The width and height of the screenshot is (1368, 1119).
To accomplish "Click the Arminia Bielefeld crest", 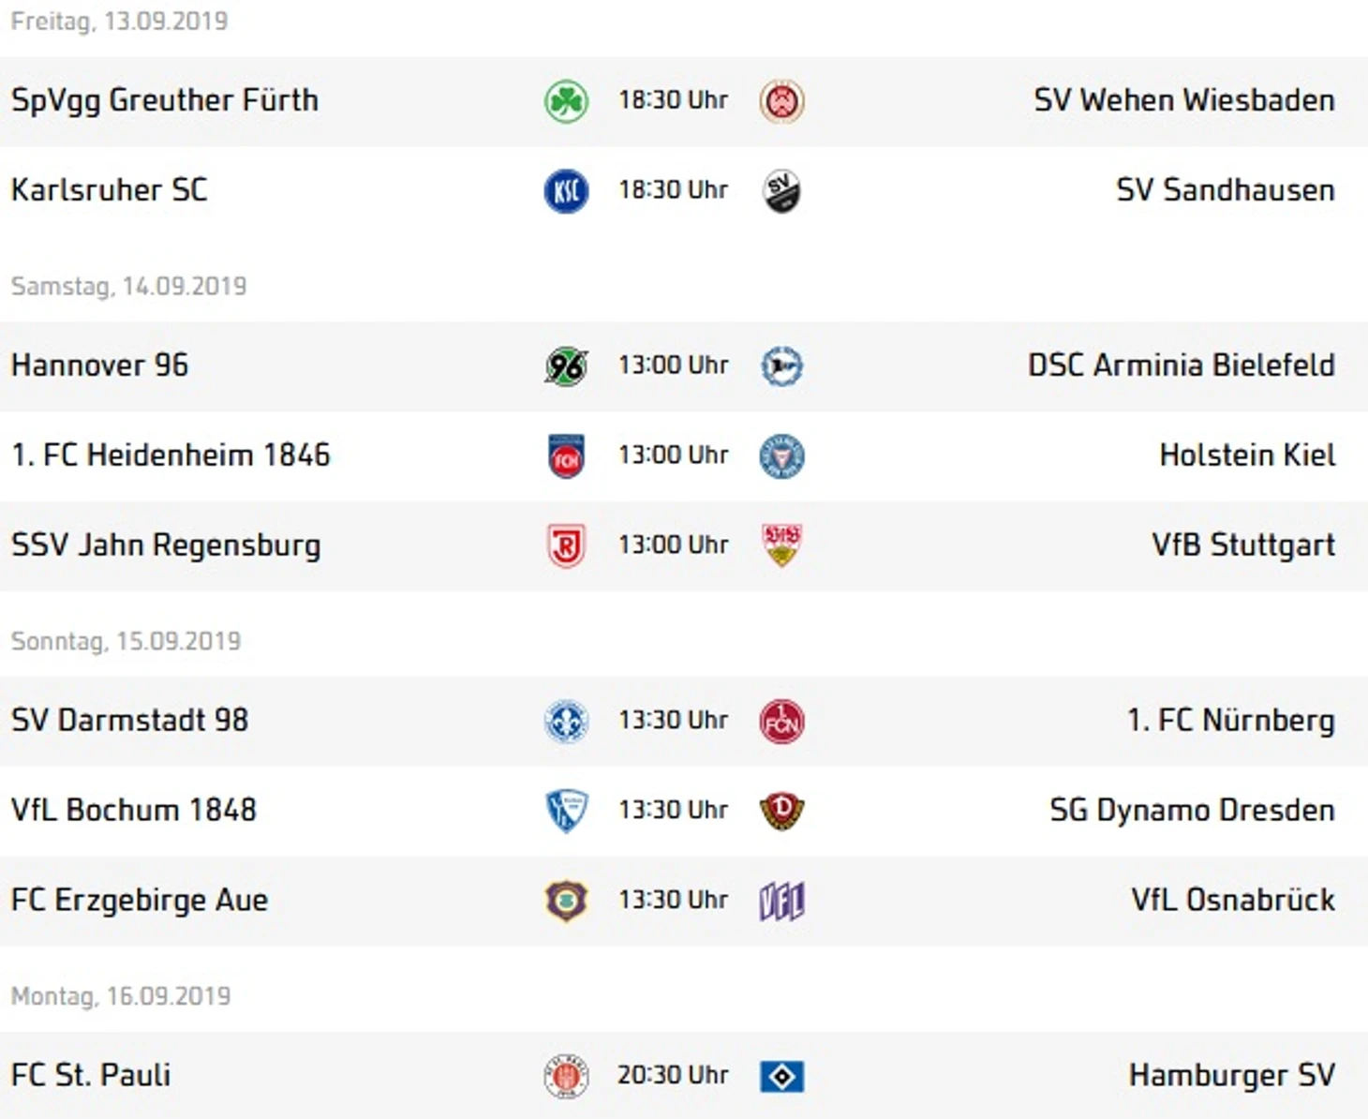I will coord(781,366).
